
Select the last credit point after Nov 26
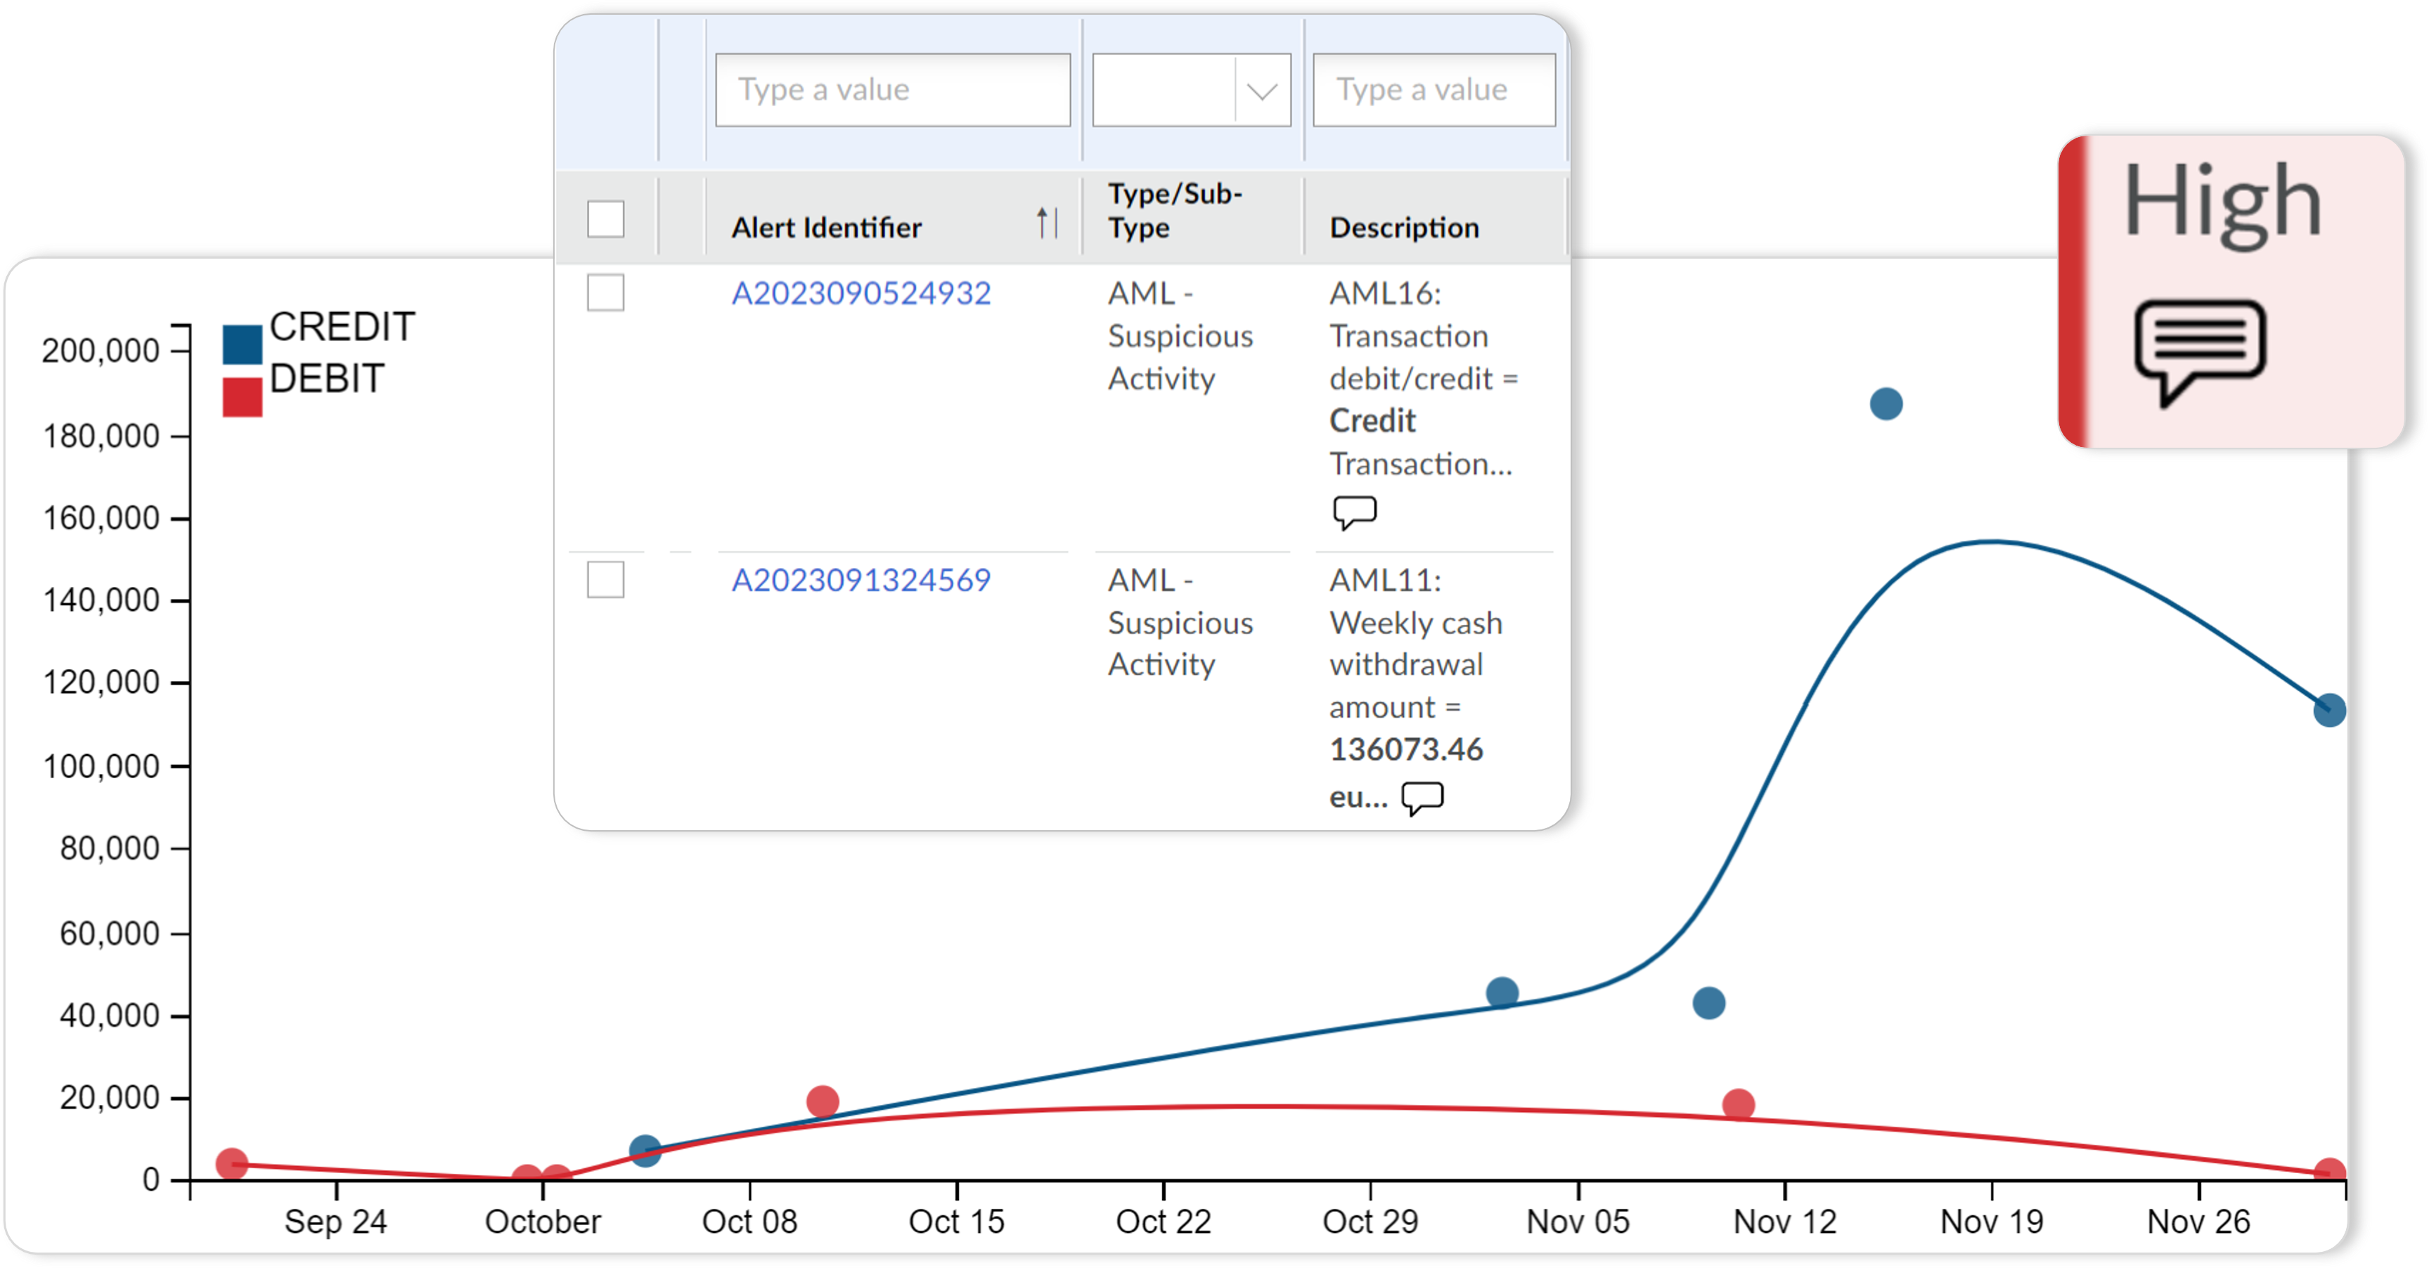pyautogui.click(x=2329, y=710)
